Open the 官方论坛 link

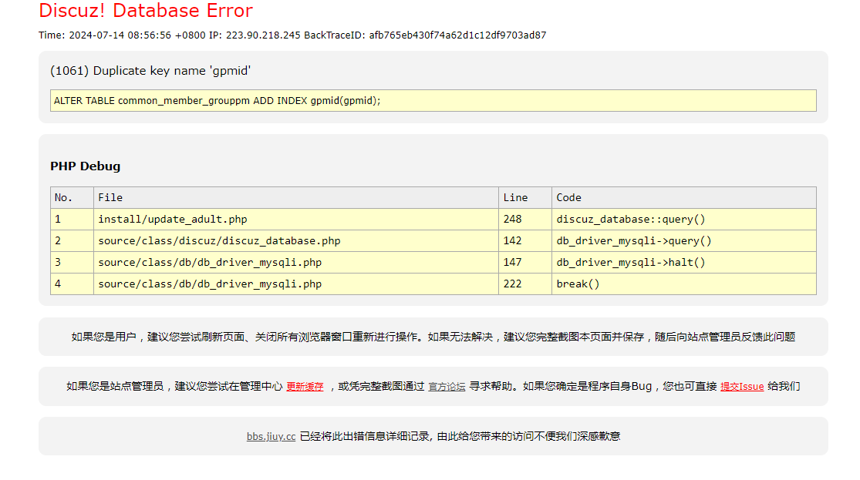[447, 387]
